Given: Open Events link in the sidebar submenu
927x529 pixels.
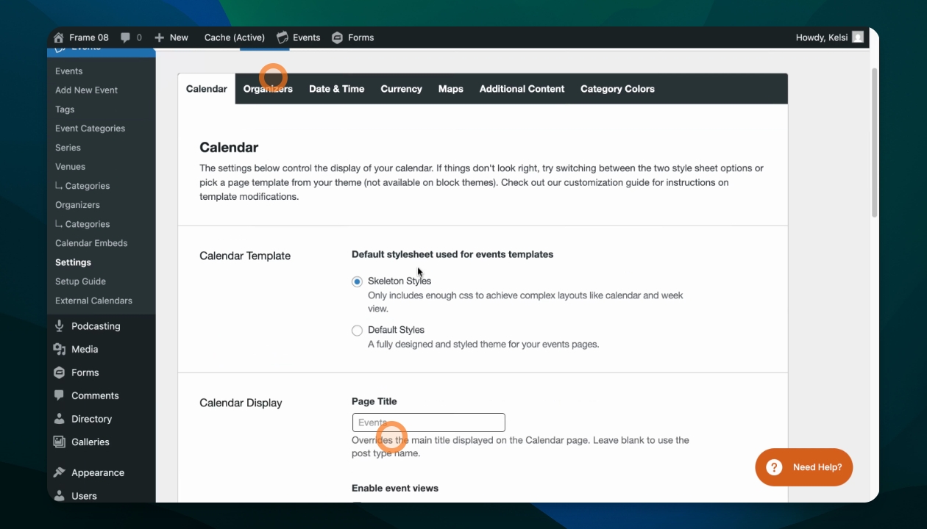Looking at the screenshot, I should click(x=69, y=71).
